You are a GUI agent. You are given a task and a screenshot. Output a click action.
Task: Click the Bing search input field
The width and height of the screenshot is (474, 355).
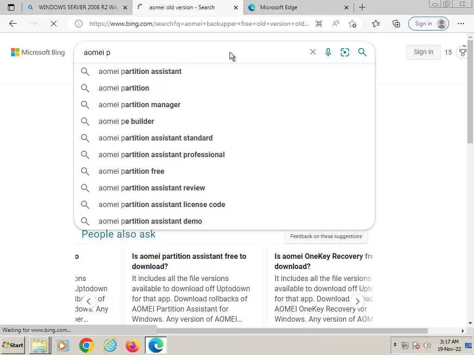pyautogui.click(x=193, y=52)
